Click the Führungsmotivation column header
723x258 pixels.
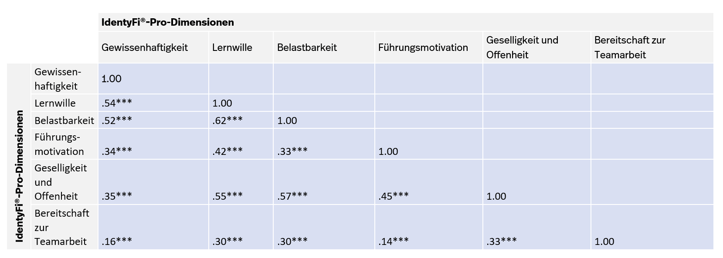click(423, 47)
